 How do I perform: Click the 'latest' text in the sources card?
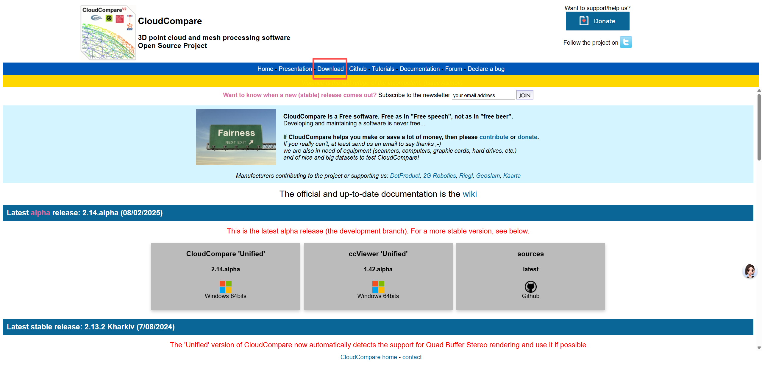pyautogui.click(x=530, y=269)
